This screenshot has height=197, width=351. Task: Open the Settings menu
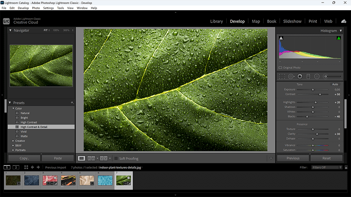48,8
